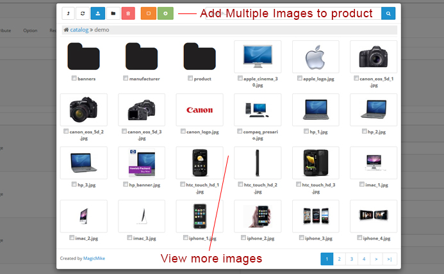Click the next page arrow
The image size is (444, 274).
[376, 259]
